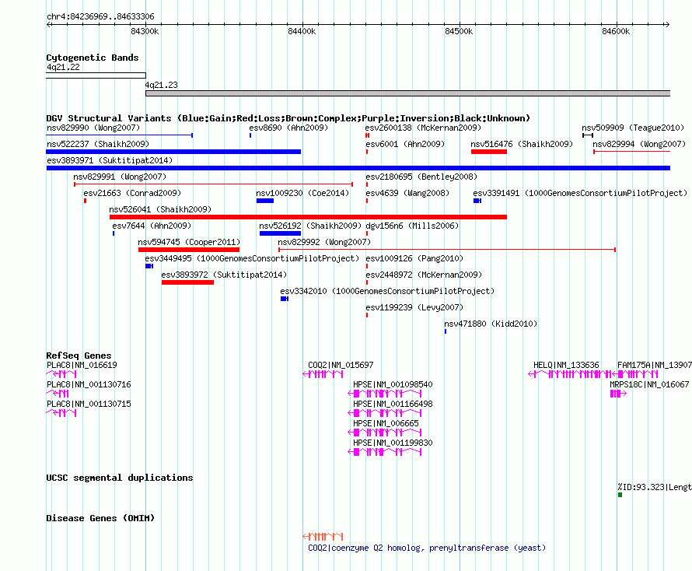Click nsv509909 (Teague2010) variant label
Screen dimensions: 692x571
[633, 128]
